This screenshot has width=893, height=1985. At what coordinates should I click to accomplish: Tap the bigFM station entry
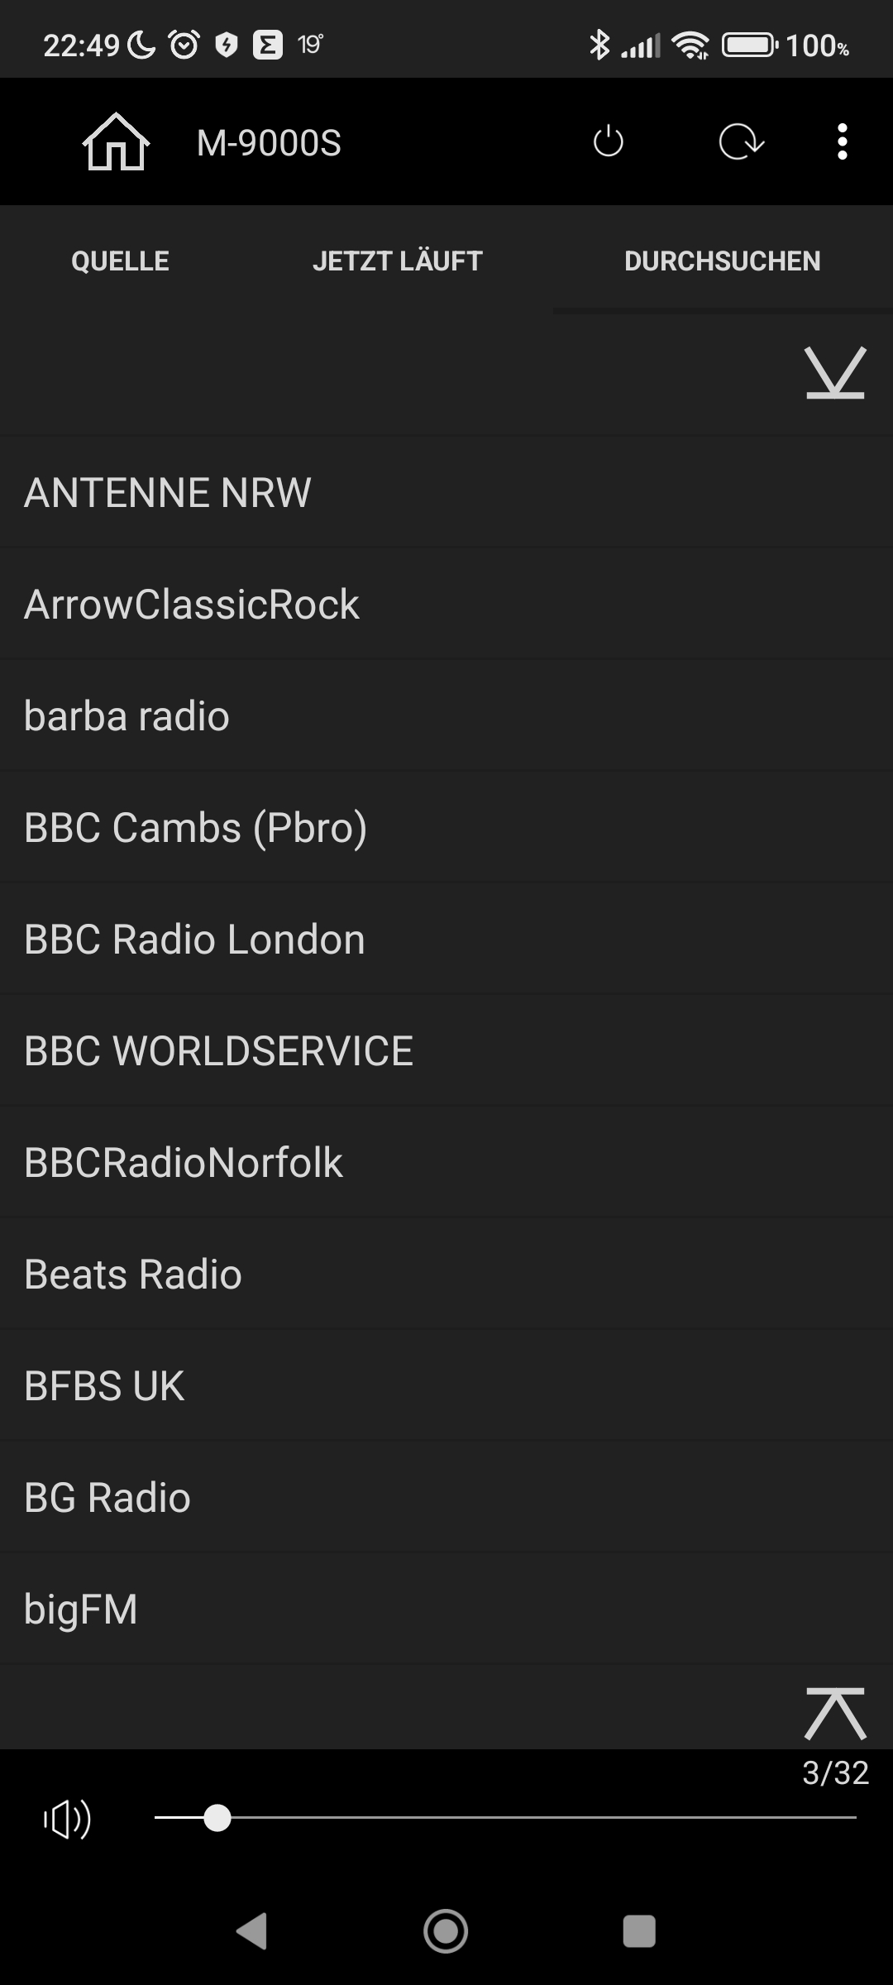click(446, 1610)
